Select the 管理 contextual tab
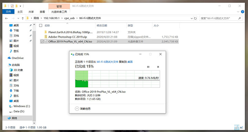The image size is (248, 132). (x=59, y=6)
